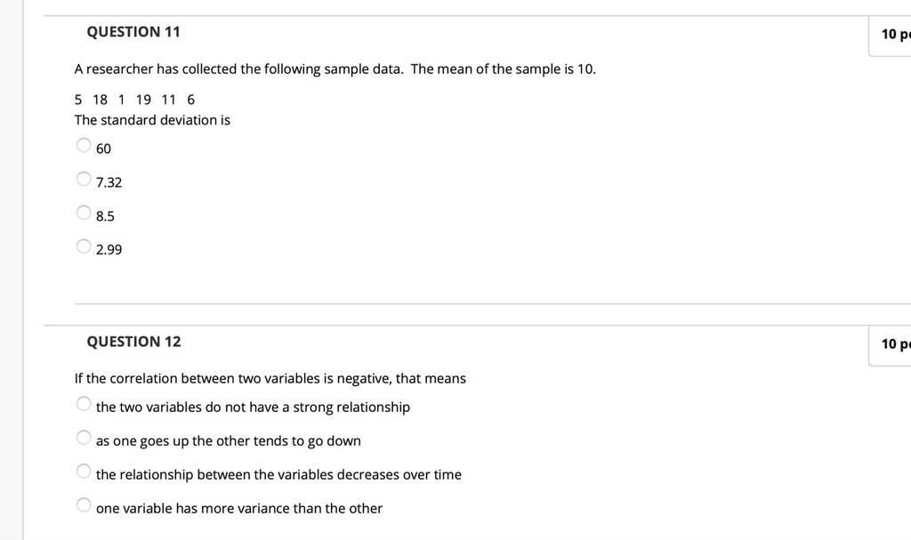Click the number 5 in the sample data
Image resolution: width=911 pixels, height=540 pixels.
click(x=78, y=100)
